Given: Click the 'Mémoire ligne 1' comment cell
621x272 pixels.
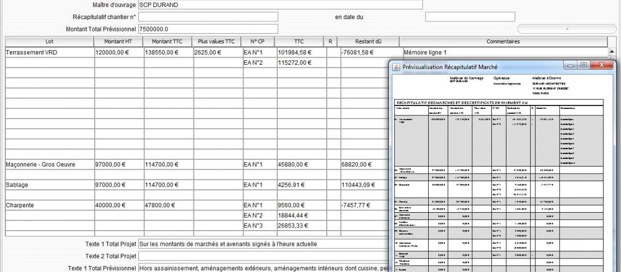Looking at the screenshot, I should point(505,52).
